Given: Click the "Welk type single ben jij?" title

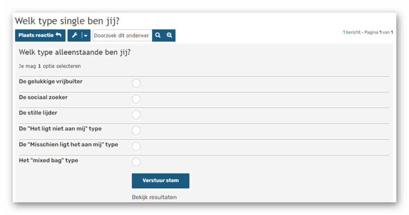Looking at the screenshot, I should pos(67,21).
